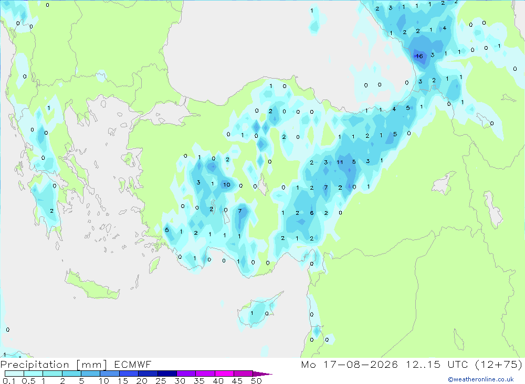Click the date 'Mo 17-08-2026' text
Screen dimensions: 525x384
(x=349, y=364)
